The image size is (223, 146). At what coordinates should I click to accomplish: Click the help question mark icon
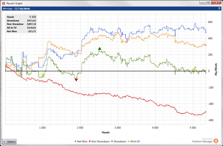pyautogui.click(x=219, y=9)
